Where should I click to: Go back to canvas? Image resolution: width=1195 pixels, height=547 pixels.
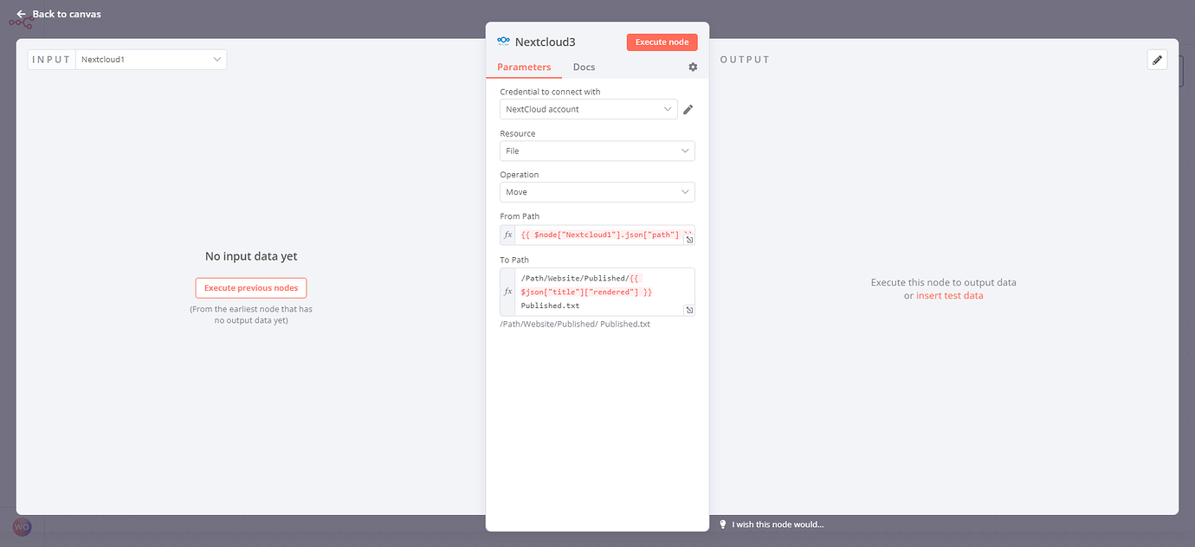pos(59,14)
